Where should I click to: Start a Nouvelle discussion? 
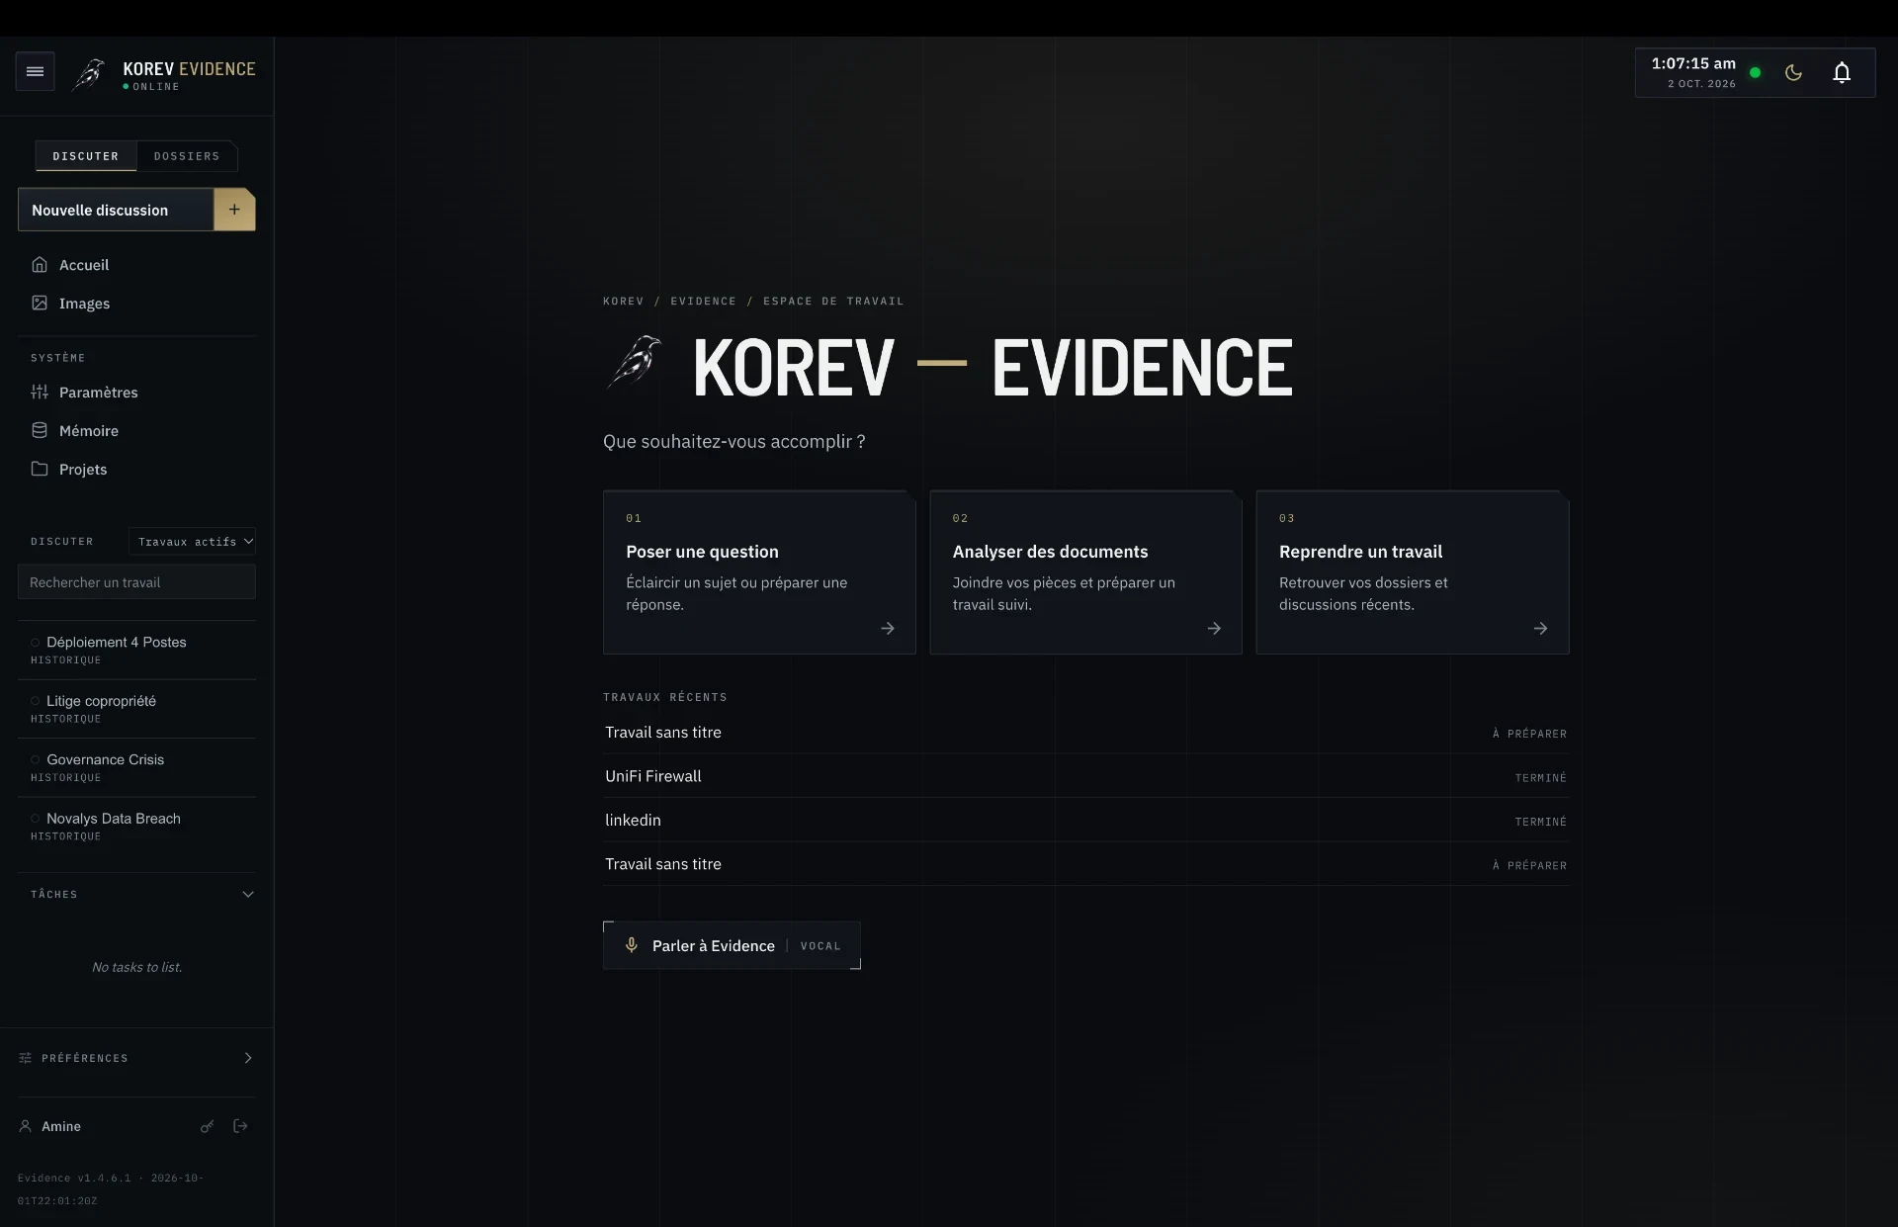tap(116, 210)
